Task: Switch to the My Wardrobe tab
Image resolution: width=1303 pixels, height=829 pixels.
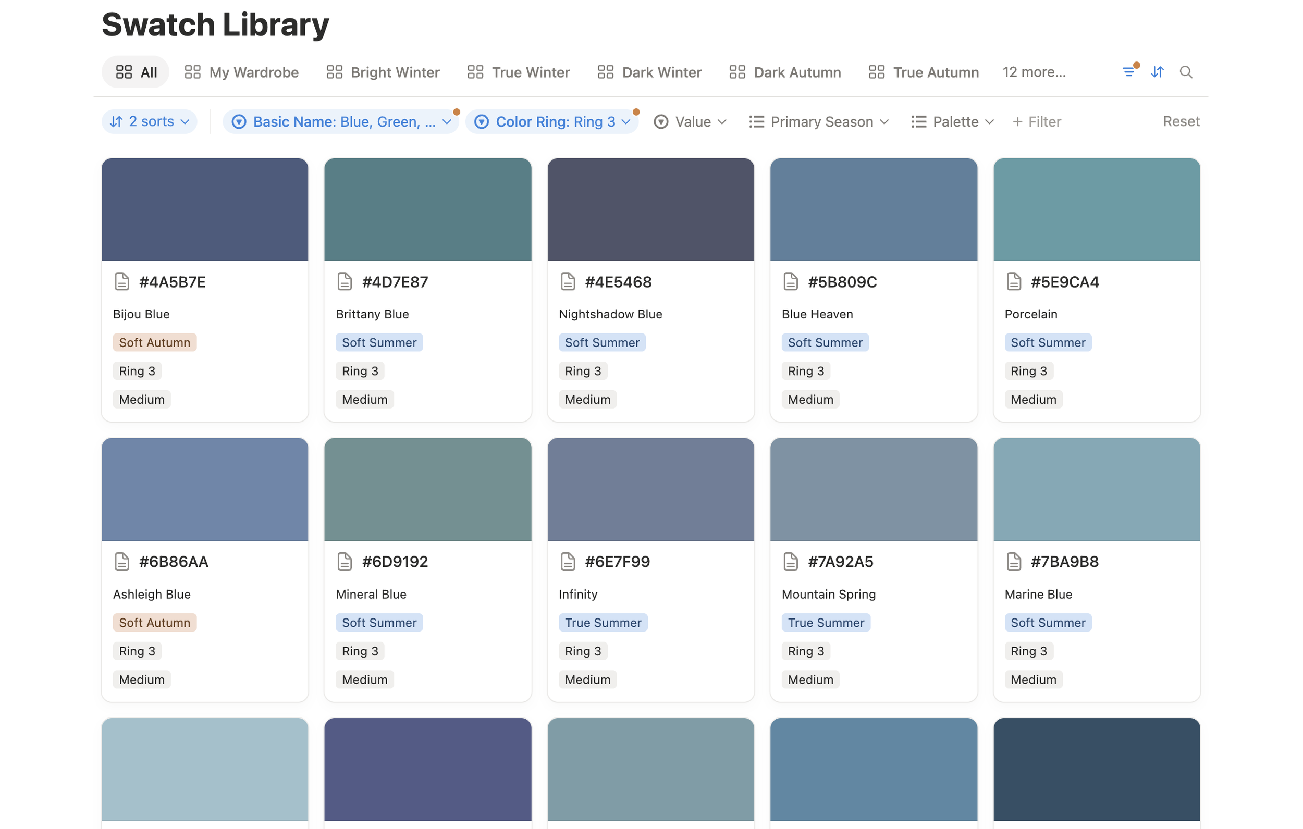Action: coord(241,72)
